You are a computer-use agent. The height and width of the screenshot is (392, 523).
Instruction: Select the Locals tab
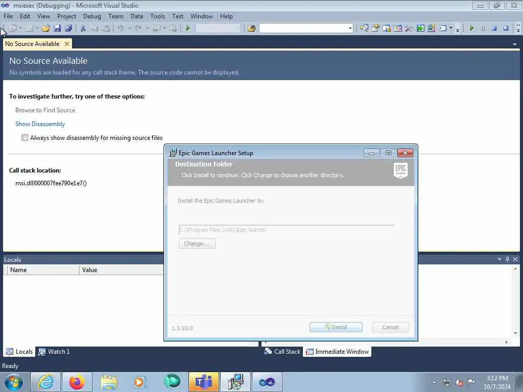click(19, 352)
